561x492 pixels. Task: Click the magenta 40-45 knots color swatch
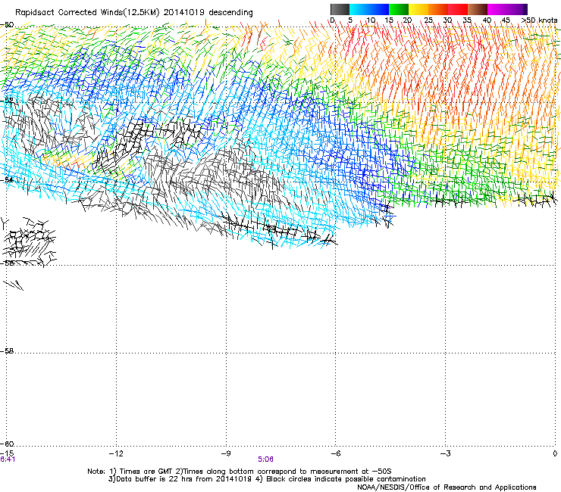[497, 9]
